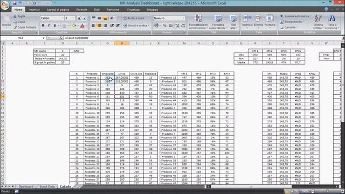
Task: Toggle underline (S) formatting
Action: pos(55,25)
